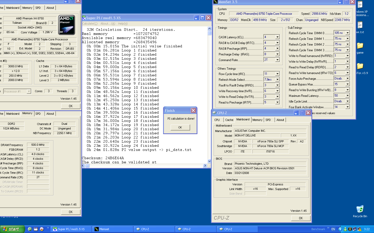Open Command Rate dropdown showing 2T
Viewport: 374px width, 233px height.
tap(277, 60)
